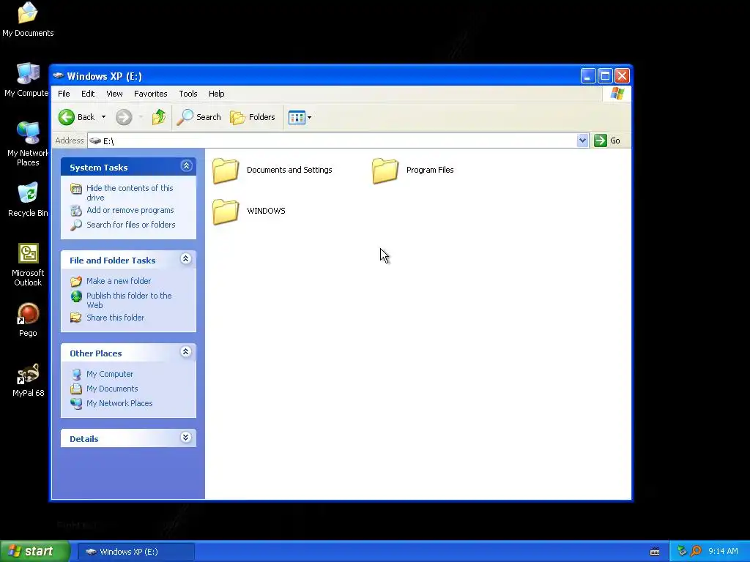
Task: Click the Windows flag logo in menu bar
Action: (617, 93)
